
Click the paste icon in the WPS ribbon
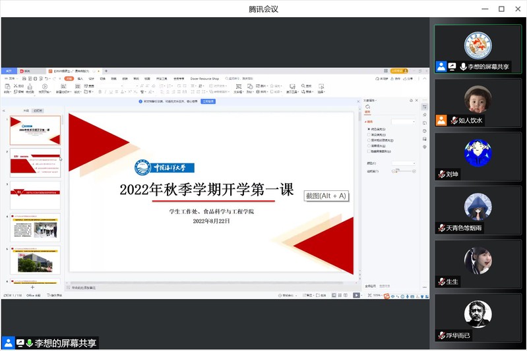tap(7, 86)
